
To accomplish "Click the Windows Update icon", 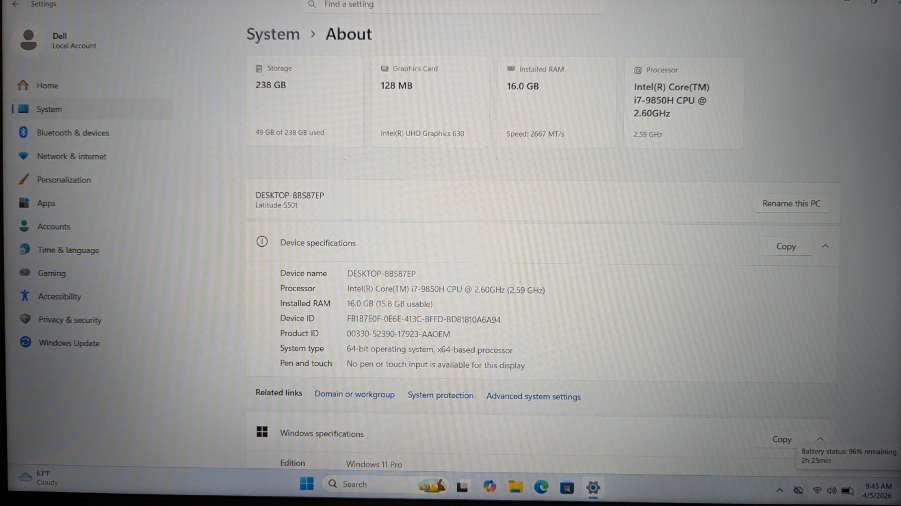I will point(25,342).
